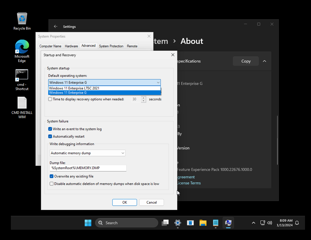311x240 pixels.
Task: Confirm with the OK button
Action: click(x=125, y=202)
